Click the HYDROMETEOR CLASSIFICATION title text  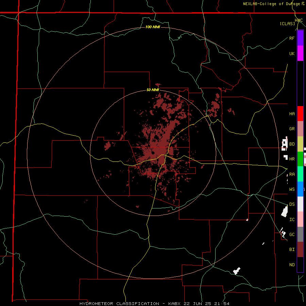pos(119,304)
